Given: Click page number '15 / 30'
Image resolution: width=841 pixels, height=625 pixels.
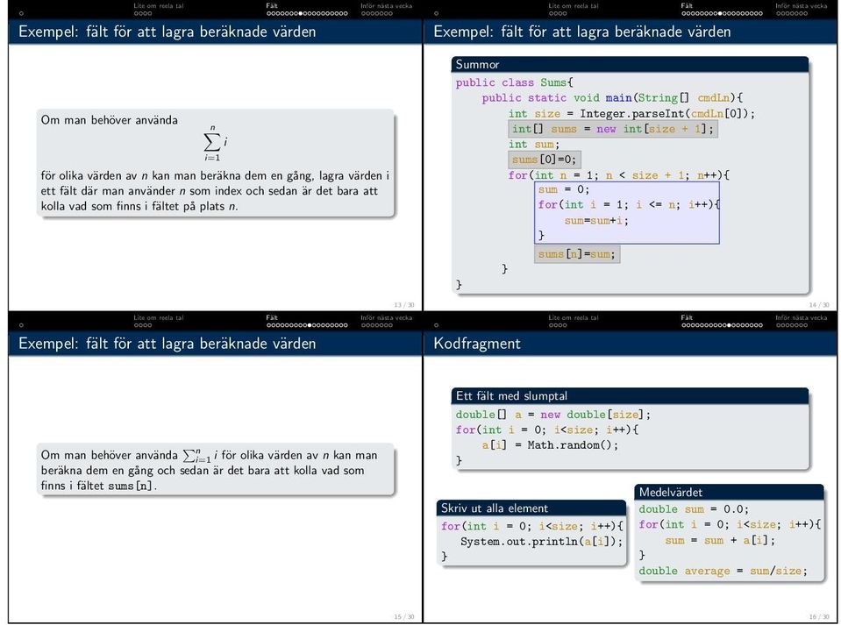Looking at the screenshot, I should point(404,617).
